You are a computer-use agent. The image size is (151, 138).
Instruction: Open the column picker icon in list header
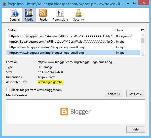click(x=142, y=30)
